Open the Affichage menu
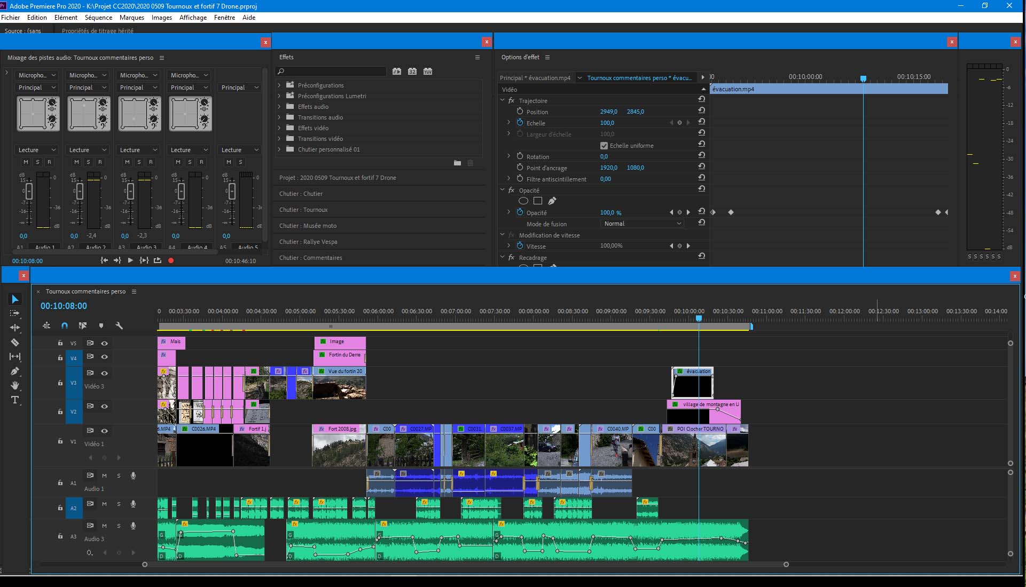This screenshot has height=587, width=1026. pyautogui.click(x=193, y=18)
